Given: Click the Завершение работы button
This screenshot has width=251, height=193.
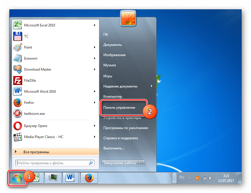Looking at the screenshot, I should 120,163.
